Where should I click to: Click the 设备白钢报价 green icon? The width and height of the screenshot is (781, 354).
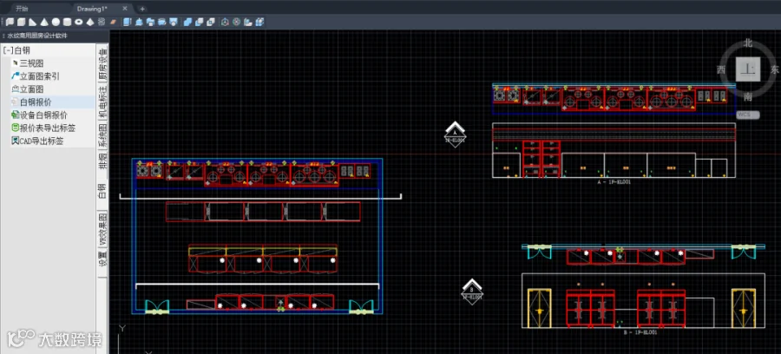pyautogui.click(x=15, y=115)
